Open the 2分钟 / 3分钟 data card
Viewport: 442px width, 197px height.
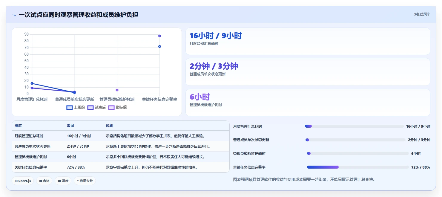coord(308,72)
